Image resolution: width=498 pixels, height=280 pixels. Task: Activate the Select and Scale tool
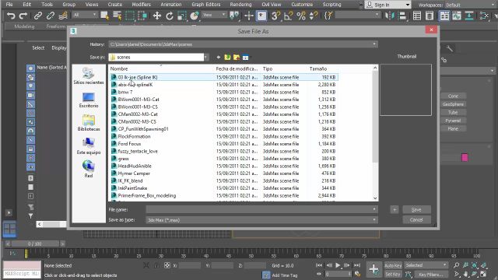tap(181, 16)
